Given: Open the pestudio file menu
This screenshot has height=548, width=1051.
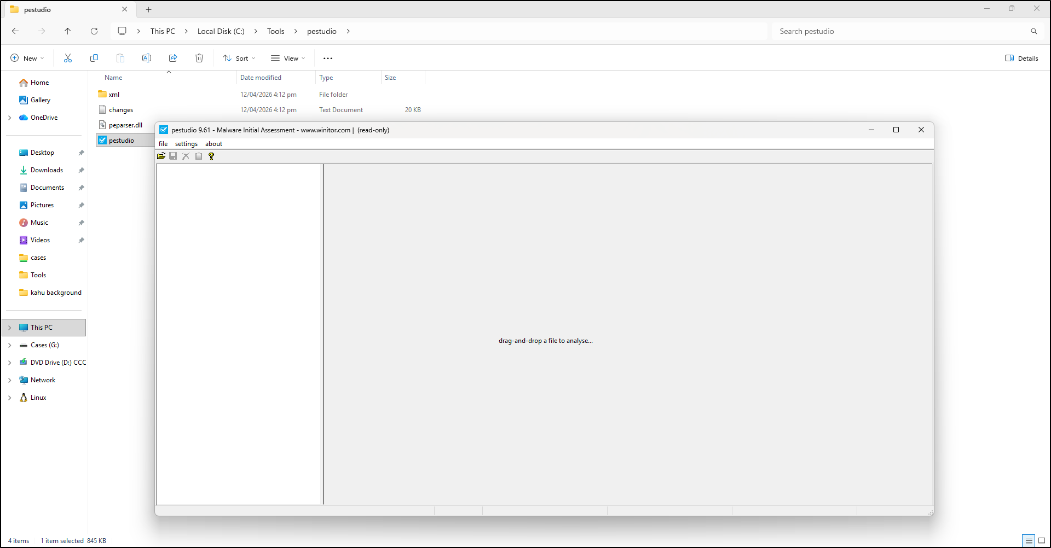Looking at the screenshot, I should point(163,144).
